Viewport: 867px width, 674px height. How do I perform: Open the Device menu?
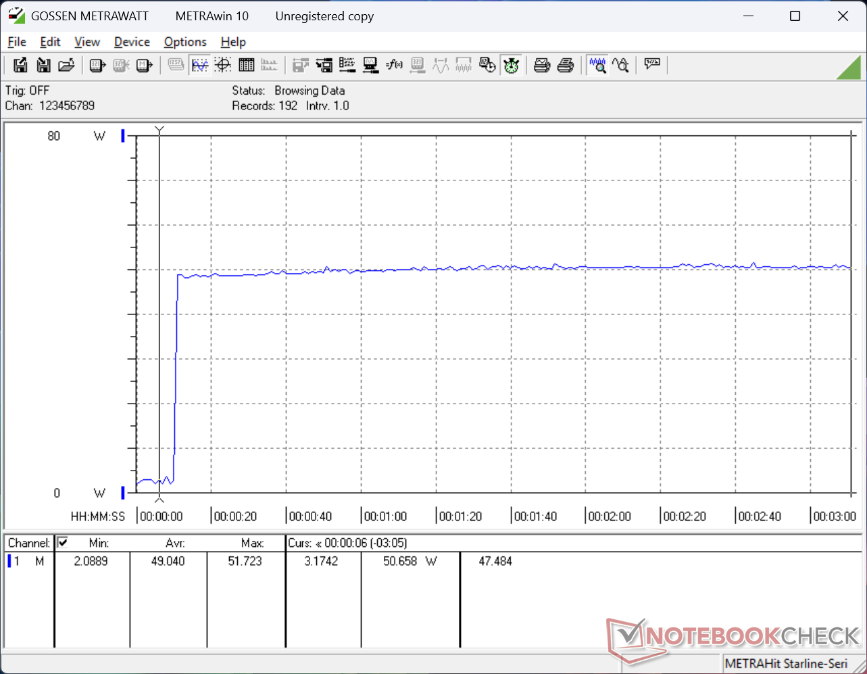(x=132, y=42)
